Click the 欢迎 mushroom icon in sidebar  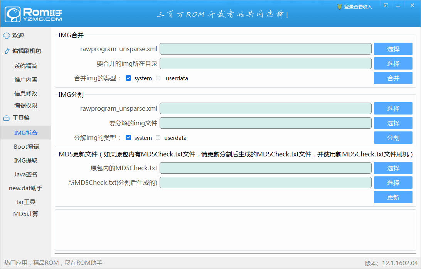coord(6,36)
